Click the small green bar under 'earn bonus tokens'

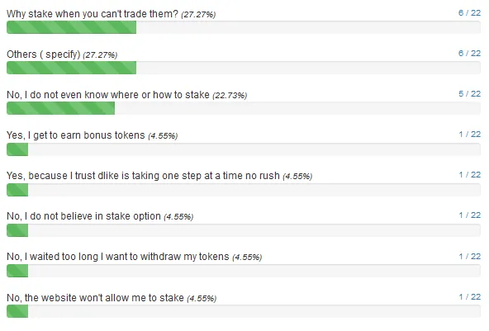[x=17, y=149]
